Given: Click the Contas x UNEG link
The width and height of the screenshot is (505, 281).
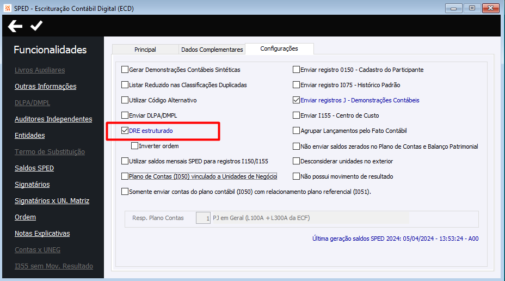Looking at the screenshot, I should [38, 250].
